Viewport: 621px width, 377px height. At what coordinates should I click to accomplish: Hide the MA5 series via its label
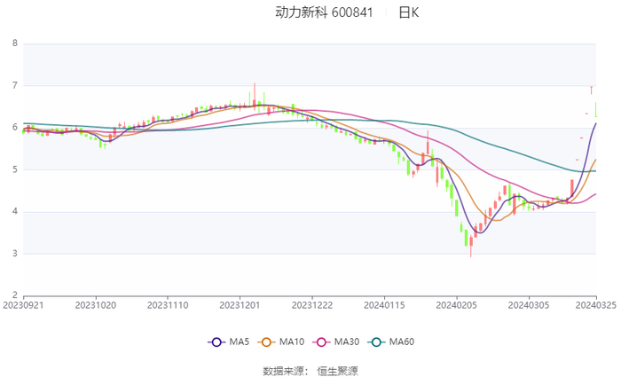[x=240, y=342]
